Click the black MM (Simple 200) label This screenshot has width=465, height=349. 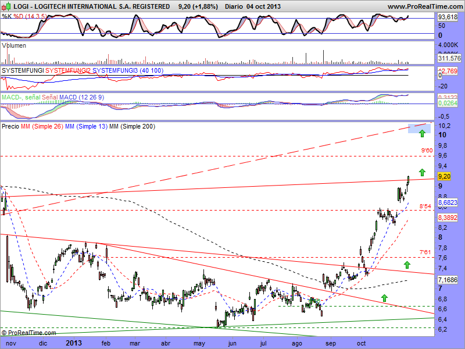point(133,126)
